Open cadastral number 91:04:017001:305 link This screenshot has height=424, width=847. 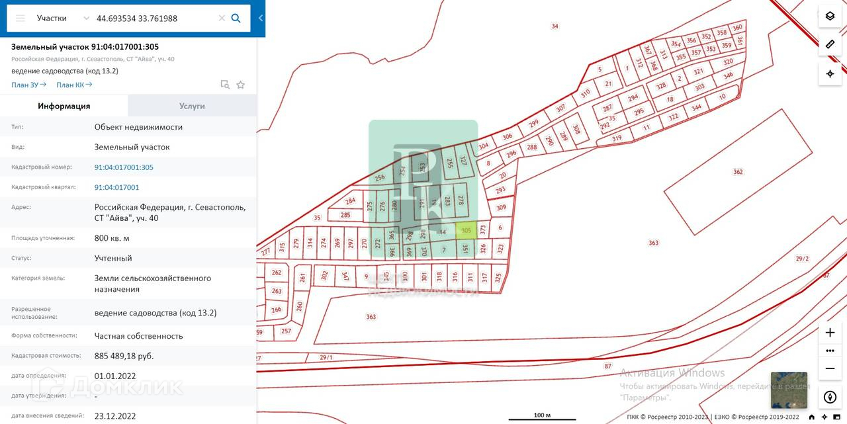pos(124,167)
